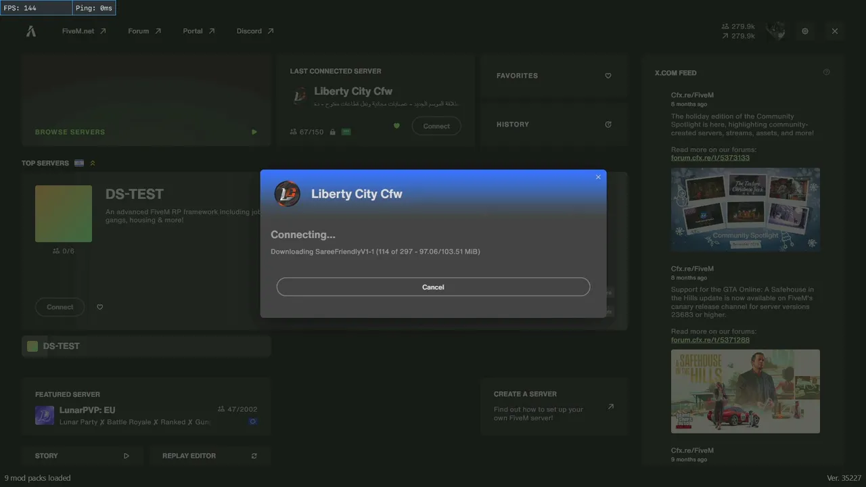The height and width of the screenshot is (487, 866).
Task: Click the refresh icon next to Replay Editor
Action: [254, 456]
